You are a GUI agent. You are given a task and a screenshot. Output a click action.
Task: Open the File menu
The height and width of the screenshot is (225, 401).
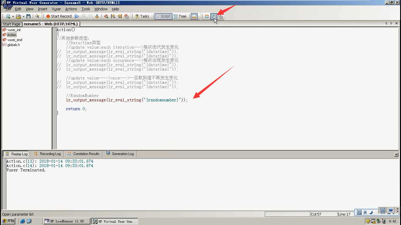[8, 9]
